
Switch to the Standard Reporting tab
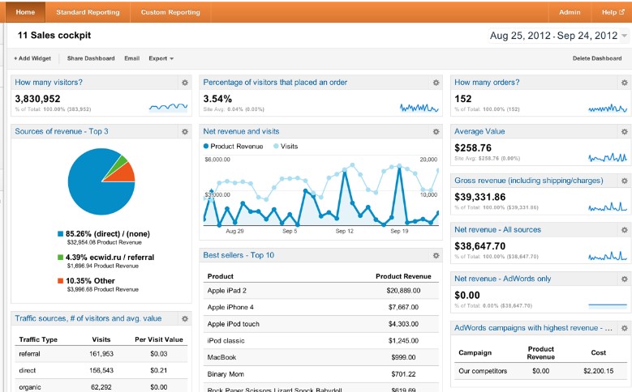[88, 12]
